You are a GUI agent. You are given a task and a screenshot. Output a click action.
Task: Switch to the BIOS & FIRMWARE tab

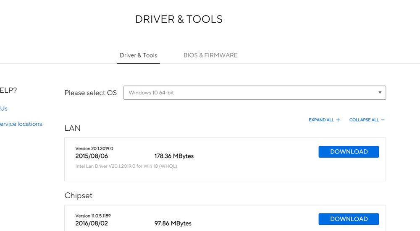pyautogui.click(x=210, y=55)
